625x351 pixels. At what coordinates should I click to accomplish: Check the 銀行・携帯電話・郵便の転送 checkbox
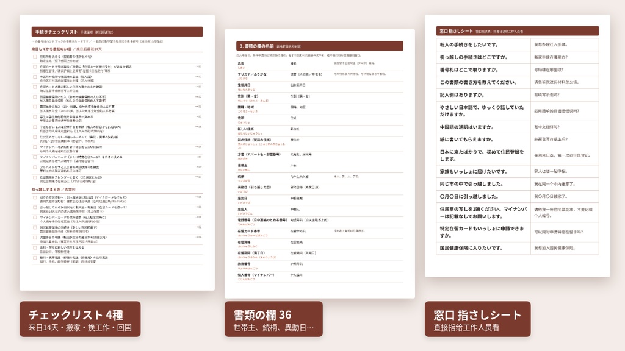tap(35, 258)
